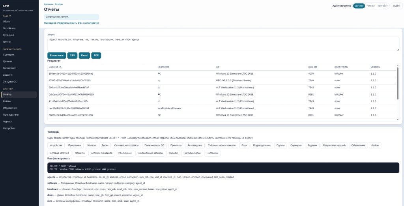Switch theme to тёмная
This screenshot has height=206, width=404.
[370, 6]
